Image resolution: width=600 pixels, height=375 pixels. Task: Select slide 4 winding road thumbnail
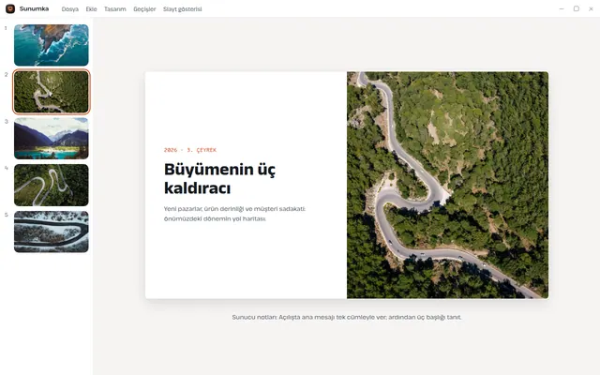[52, 185]
